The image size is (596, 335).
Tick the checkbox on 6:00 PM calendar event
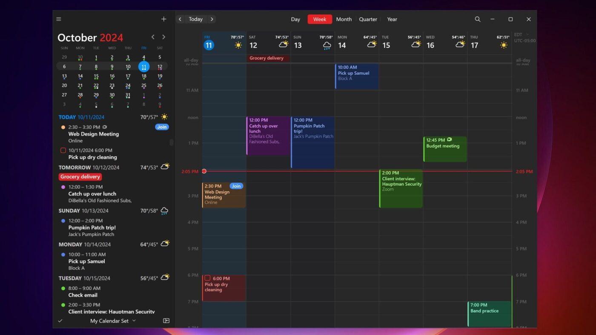[208, 278]
